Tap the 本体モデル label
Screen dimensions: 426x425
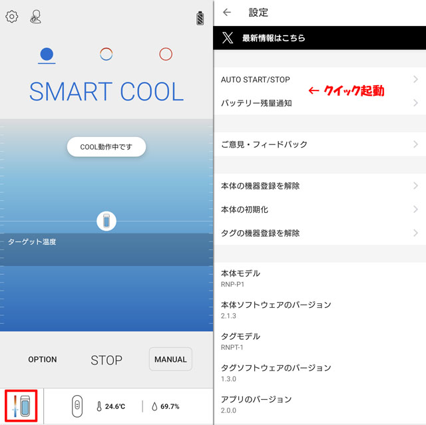click(240, 273)
